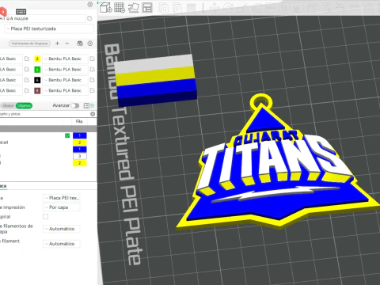
Task: Open filament 5 Bambu PLA Basic dropdown
Action: [x=65, y=70]
